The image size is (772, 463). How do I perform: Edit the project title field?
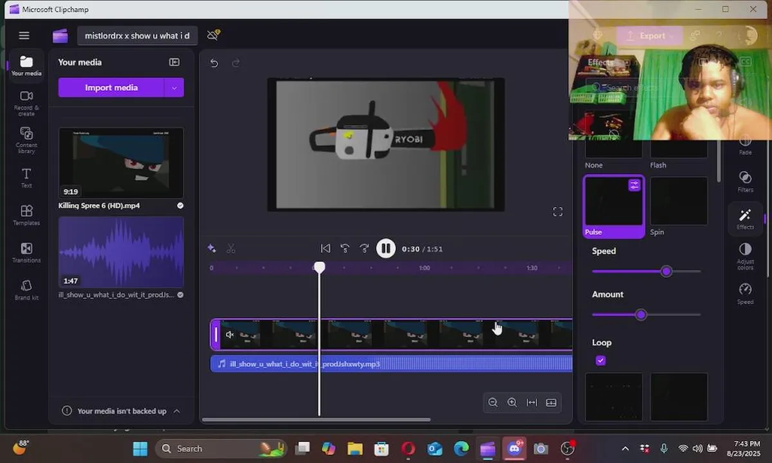[138, 35]
